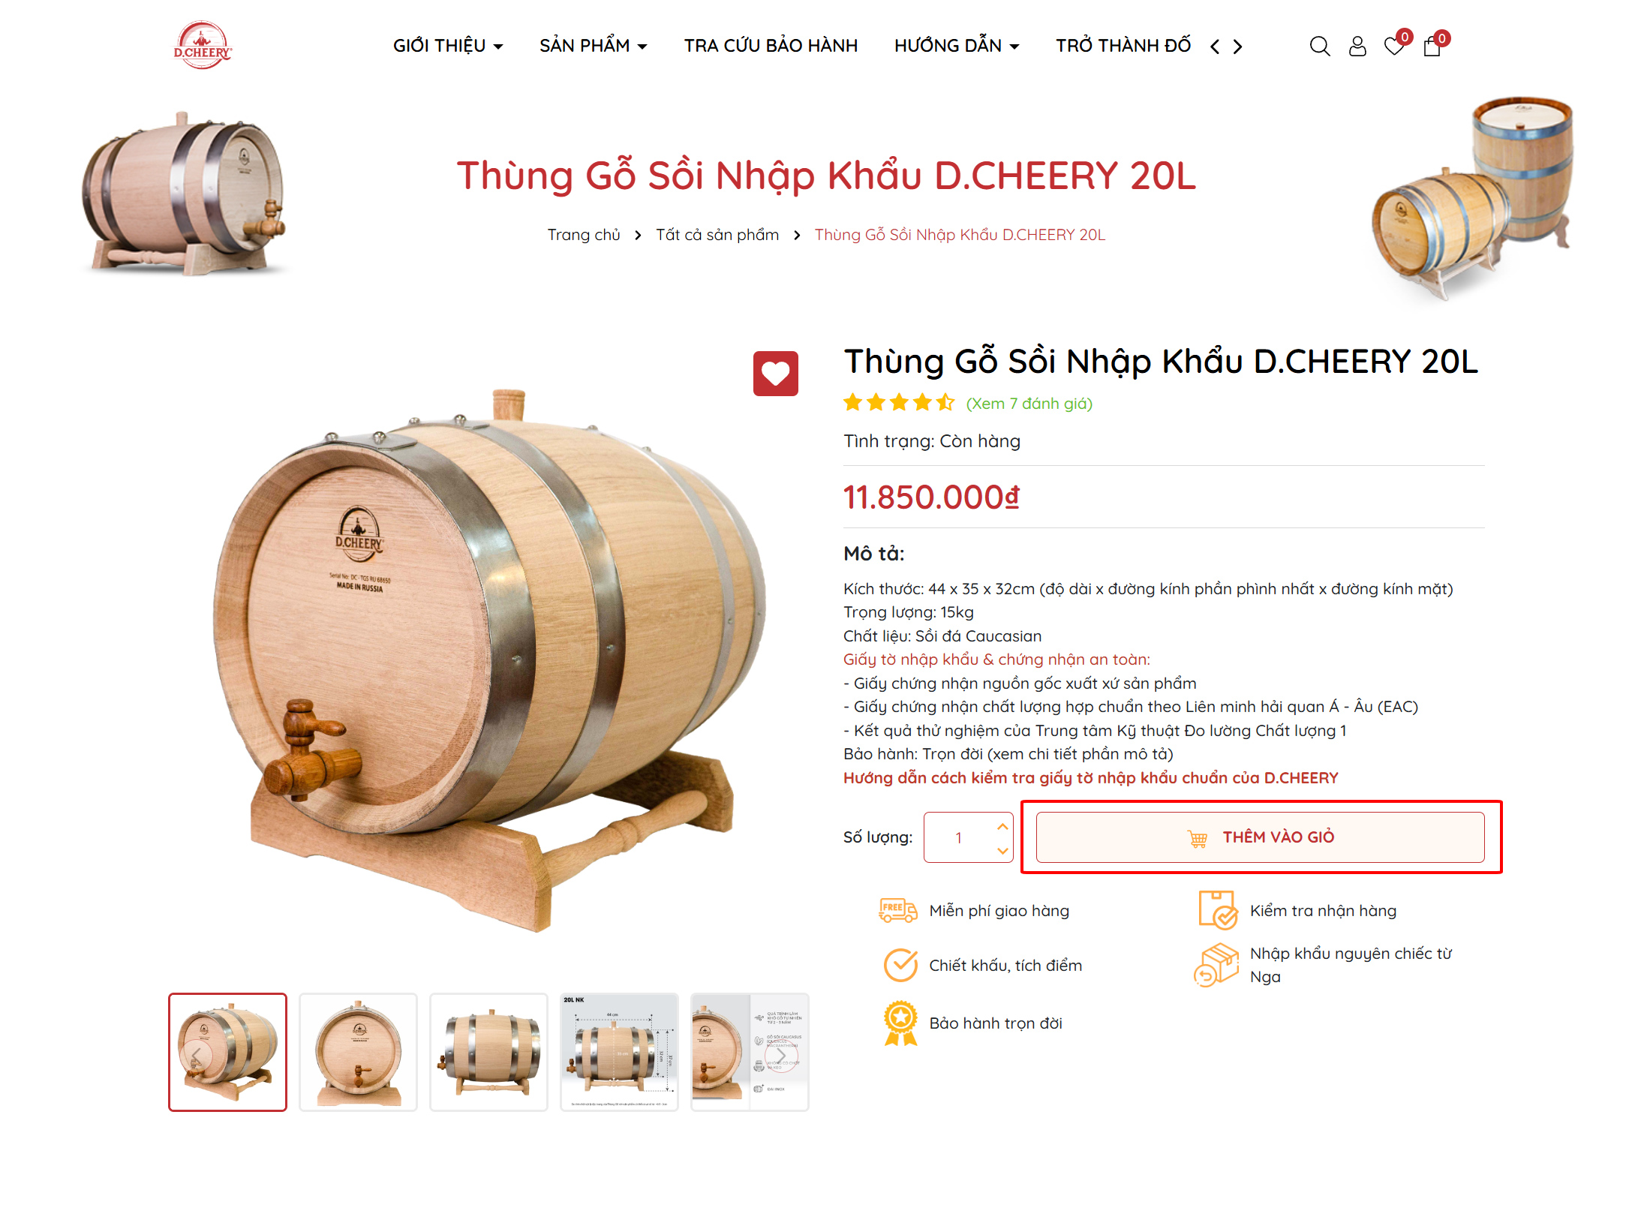Open TRA CỨU BẢO HÀNH menu item

pyautogui.click(x=771, y=46)
